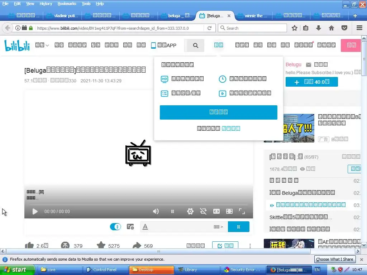Click the web fullscreen icon in player

coord(229,211)
